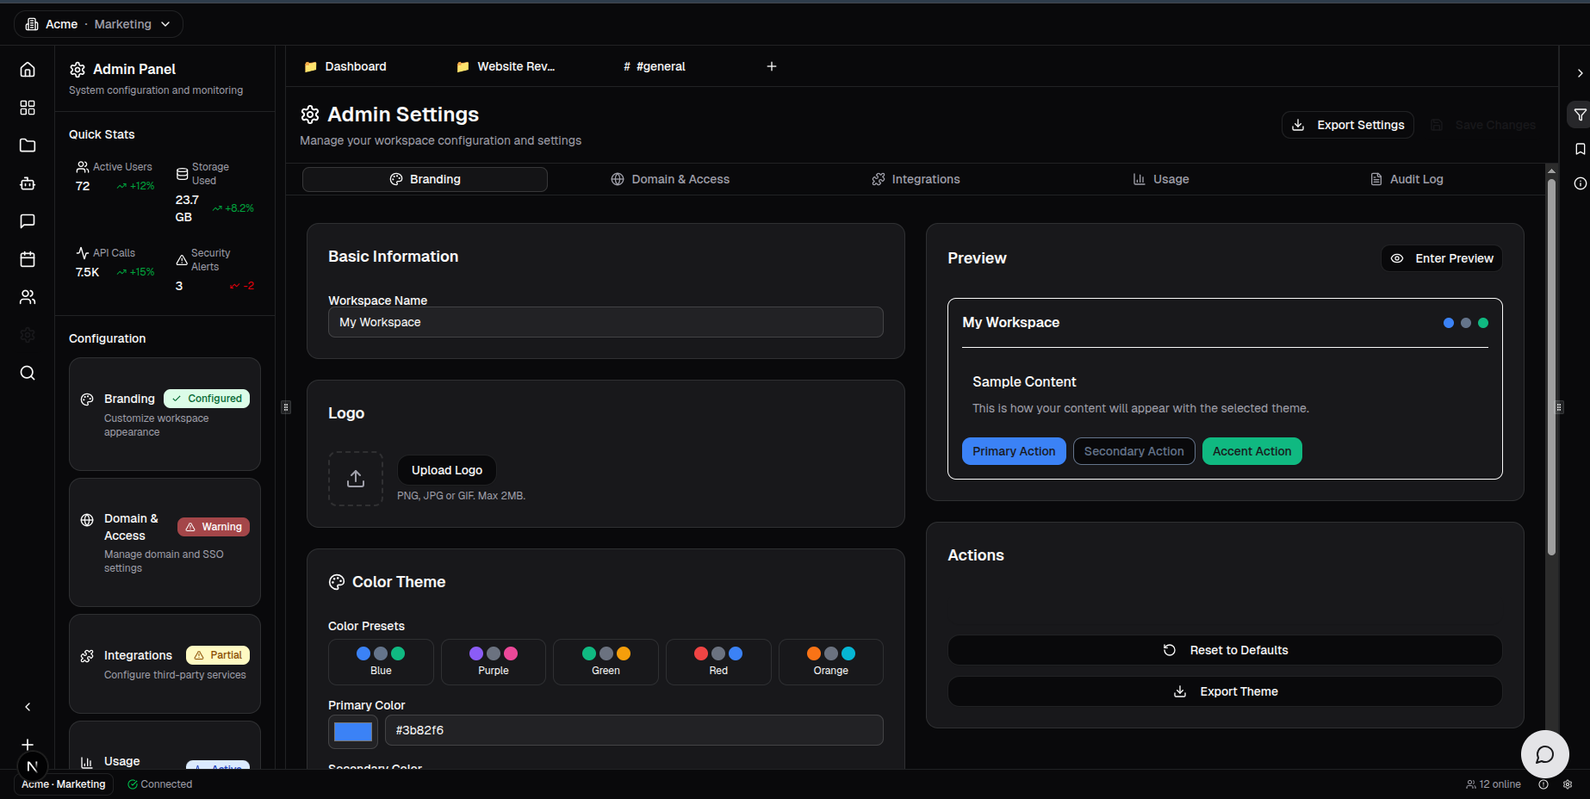
Task: Select the Orange color preset
Action: point(830,661)
